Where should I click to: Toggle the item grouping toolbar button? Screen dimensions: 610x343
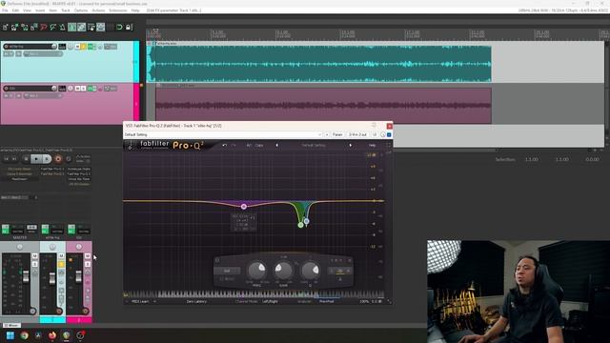[81, 28]
